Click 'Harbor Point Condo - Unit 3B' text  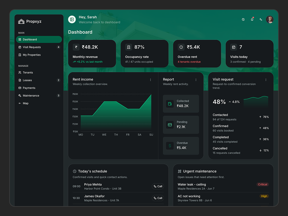(x=103, y=189)
